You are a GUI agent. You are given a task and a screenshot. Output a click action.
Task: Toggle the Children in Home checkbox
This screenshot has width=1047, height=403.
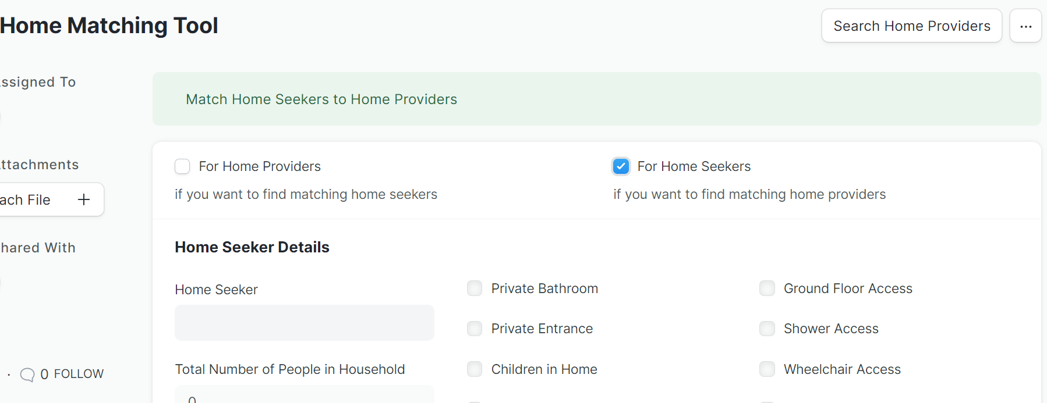[x=475, y=369]
